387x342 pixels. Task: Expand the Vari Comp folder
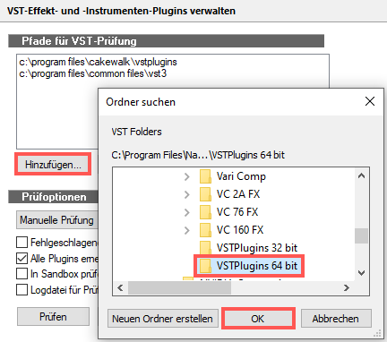[187, 176]
